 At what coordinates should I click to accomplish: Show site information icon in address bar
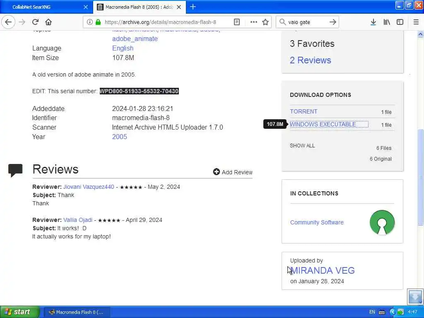click(89, 22)
